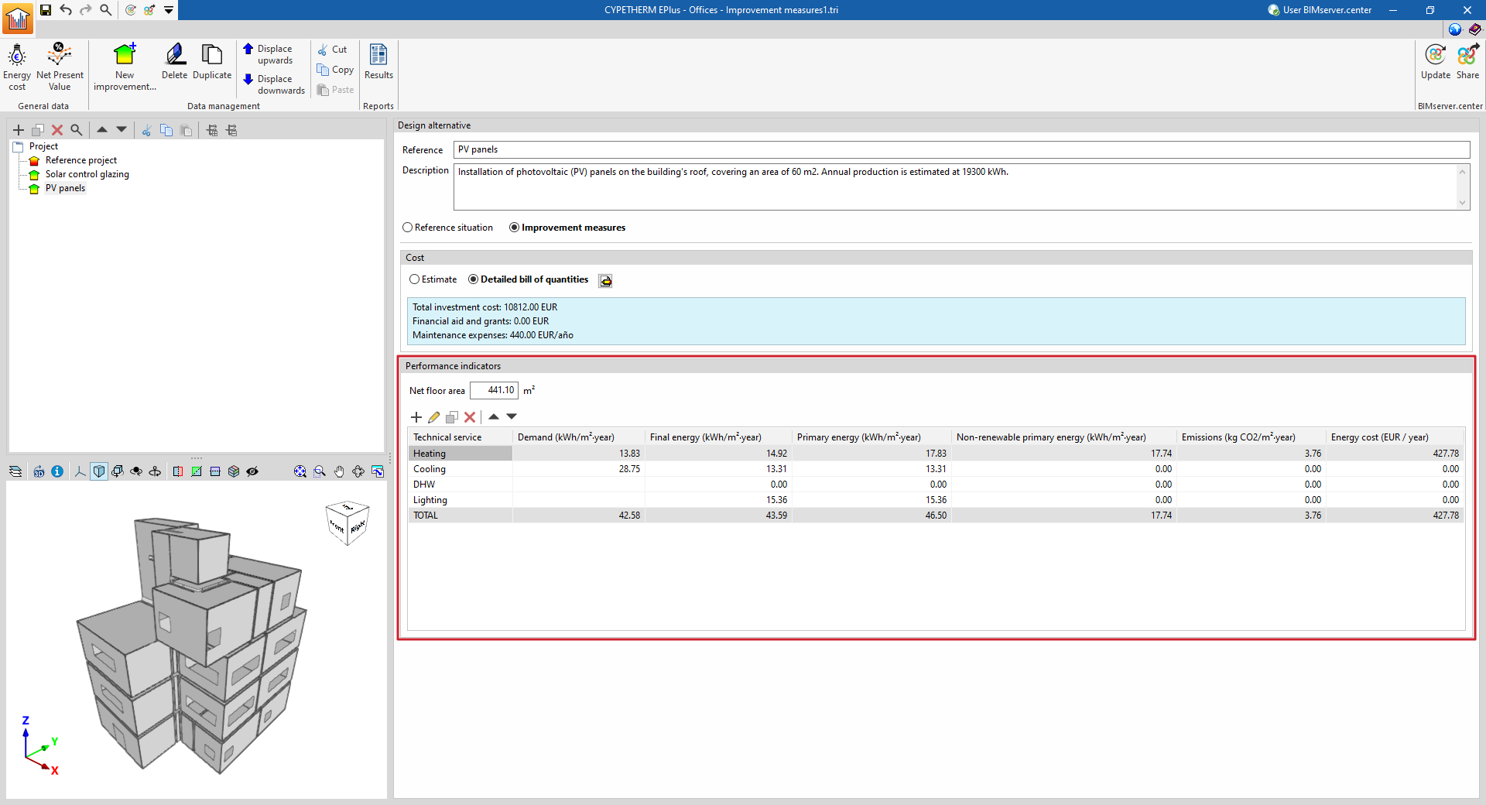Screen dimensions: 1486x805
Task: Open the Energy cost settings
Action: tap(17, 67)
